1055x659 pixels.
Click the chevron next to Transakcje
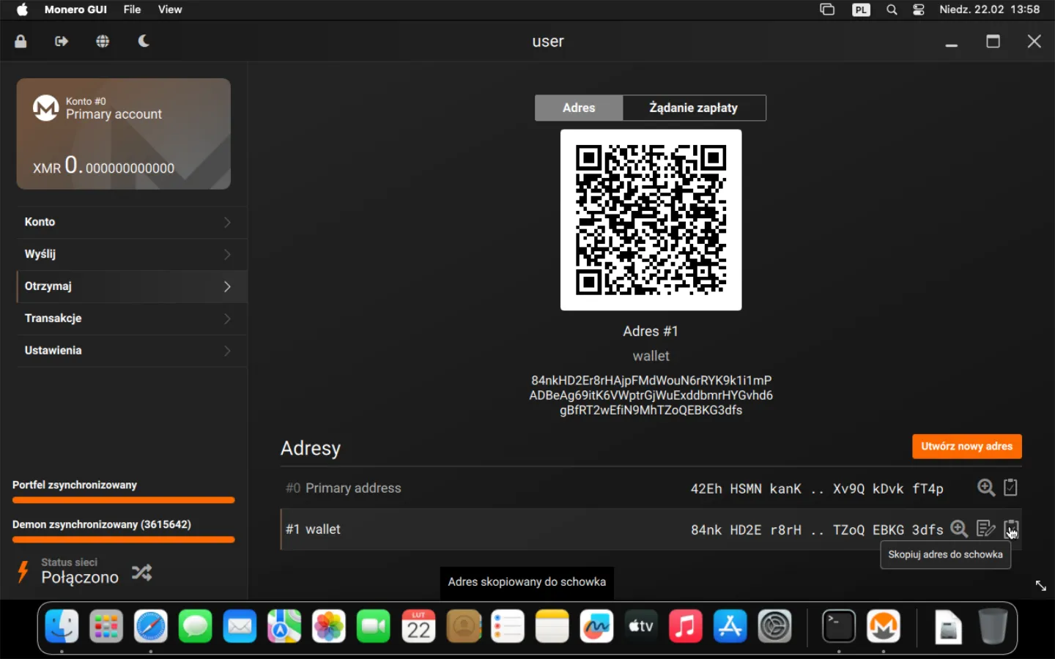click(227, 319)
